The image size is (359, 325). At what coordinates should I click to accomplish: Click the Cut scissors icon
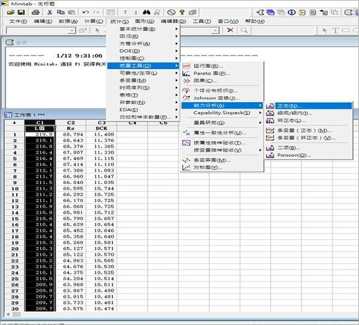[x=49, y=12]
